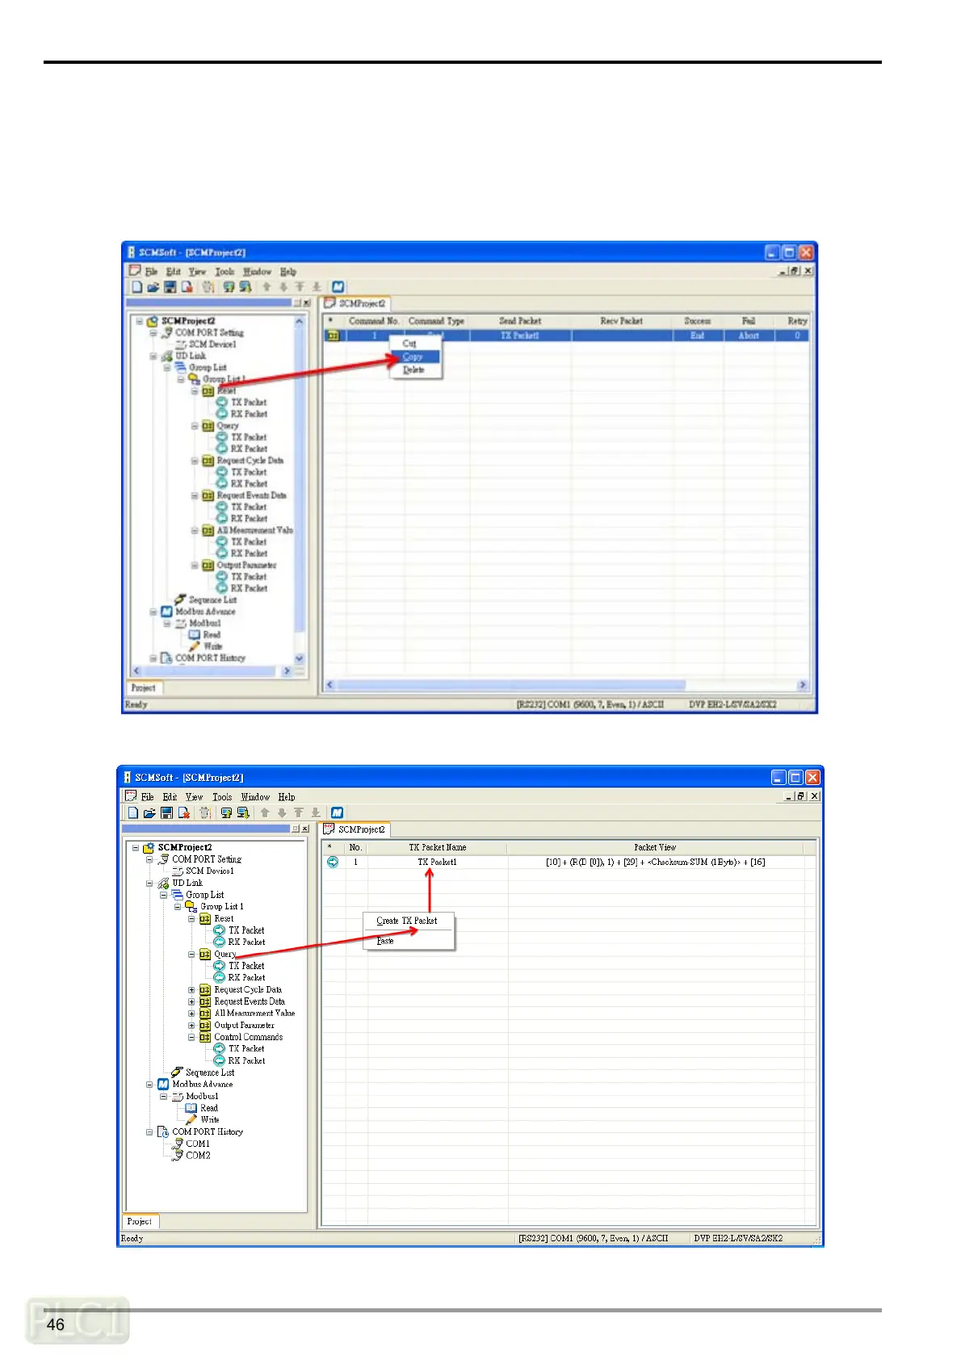Click New project icon in upper window toolbar
This screenshot has width=961, height=1360.
click(x=136, y=287)
